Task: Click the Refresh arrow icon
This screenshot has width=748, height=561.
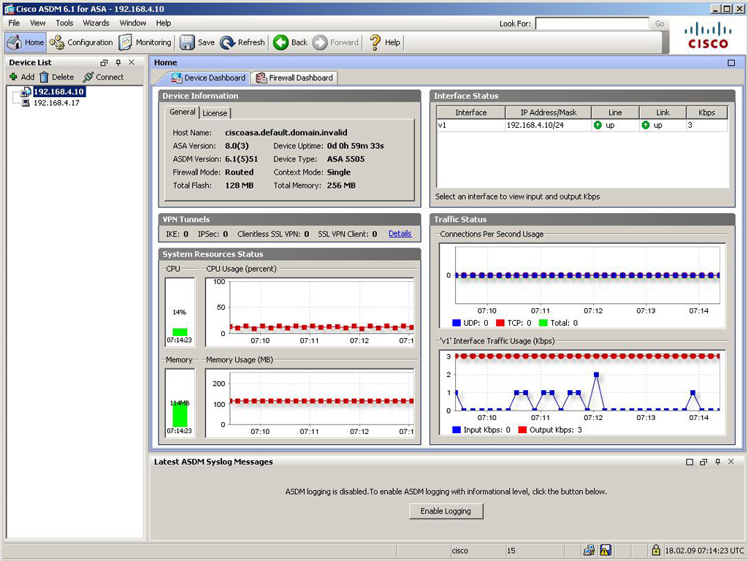Action: 228,42
